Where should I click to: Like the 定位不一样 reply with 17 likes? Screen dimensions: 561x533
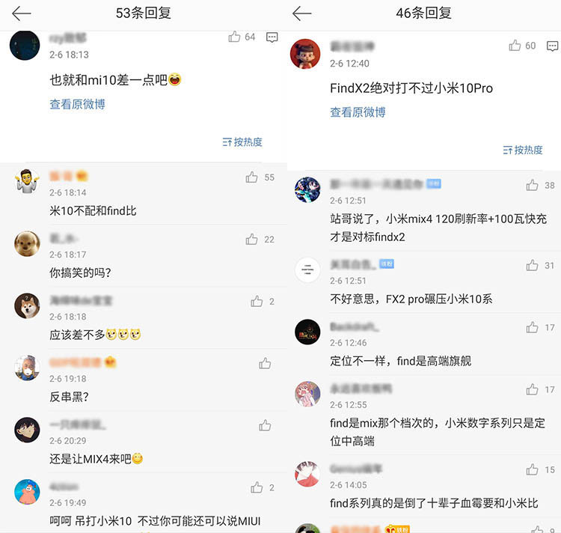(532, 327)
